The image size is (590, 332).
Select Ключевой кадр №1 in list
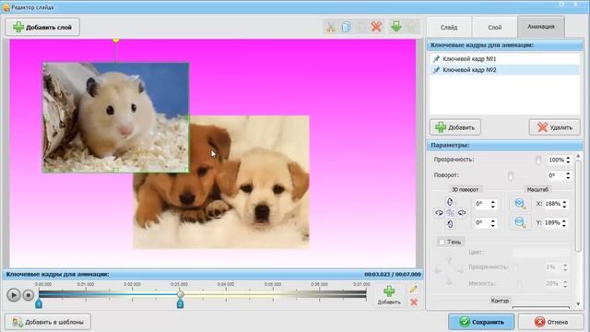click(x=504, y=59)
